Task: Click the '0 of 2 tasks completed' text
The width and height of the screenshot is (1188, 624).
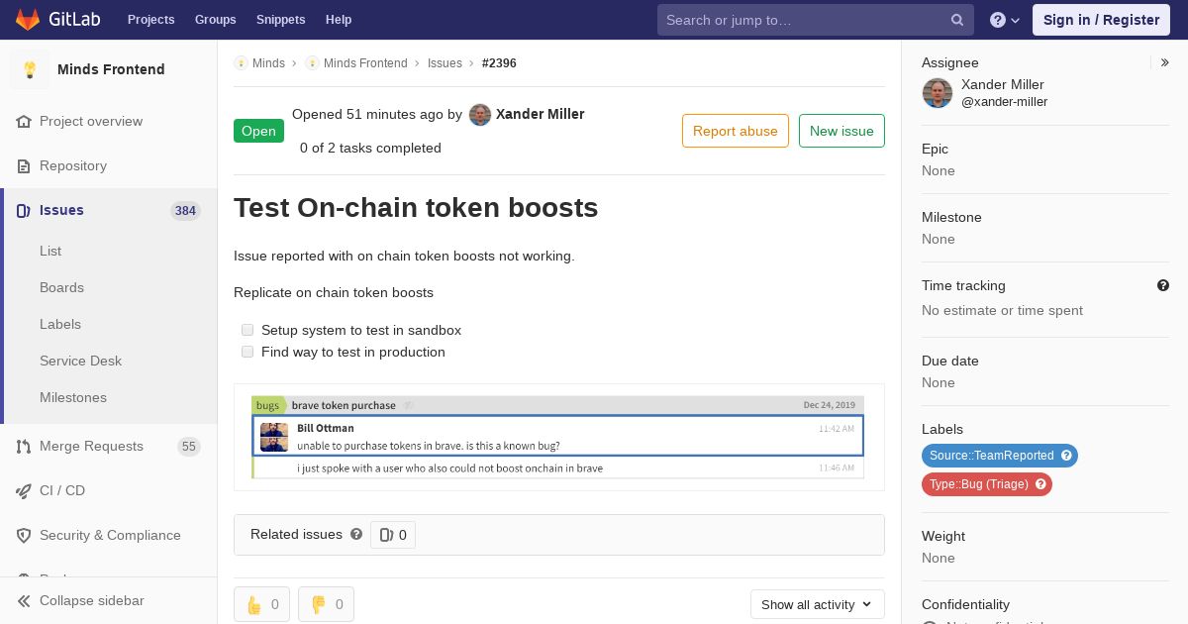Action: coord(370,148)
